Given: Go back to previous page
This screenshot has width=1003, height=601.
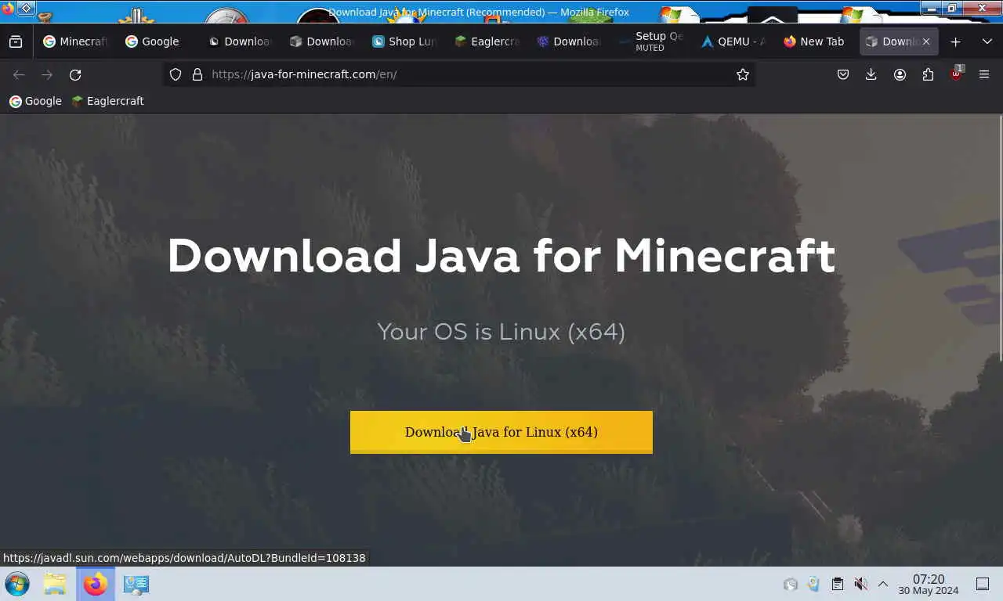Looking at the screenshot, I should click(x=19, y=74).
